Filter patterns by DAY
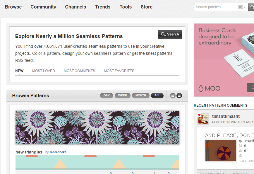This screenshot has width=254, height=174. [x=107, y=95]
